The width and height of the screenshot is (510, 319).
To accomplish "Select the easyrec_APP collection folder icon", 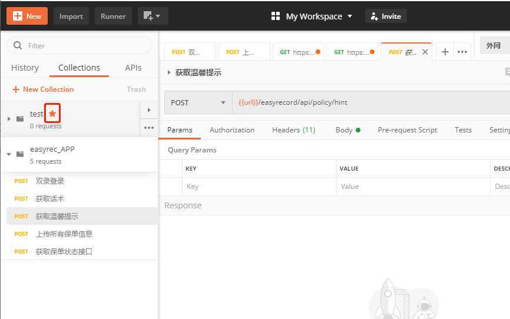I will tap(20, 154).
